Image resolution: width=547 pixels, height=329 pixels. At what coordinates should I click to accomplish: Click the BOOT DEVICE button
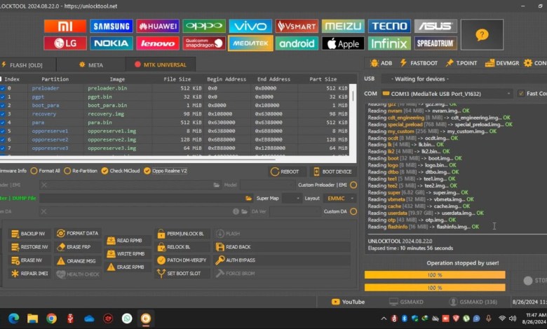click(x=332, y=171)
